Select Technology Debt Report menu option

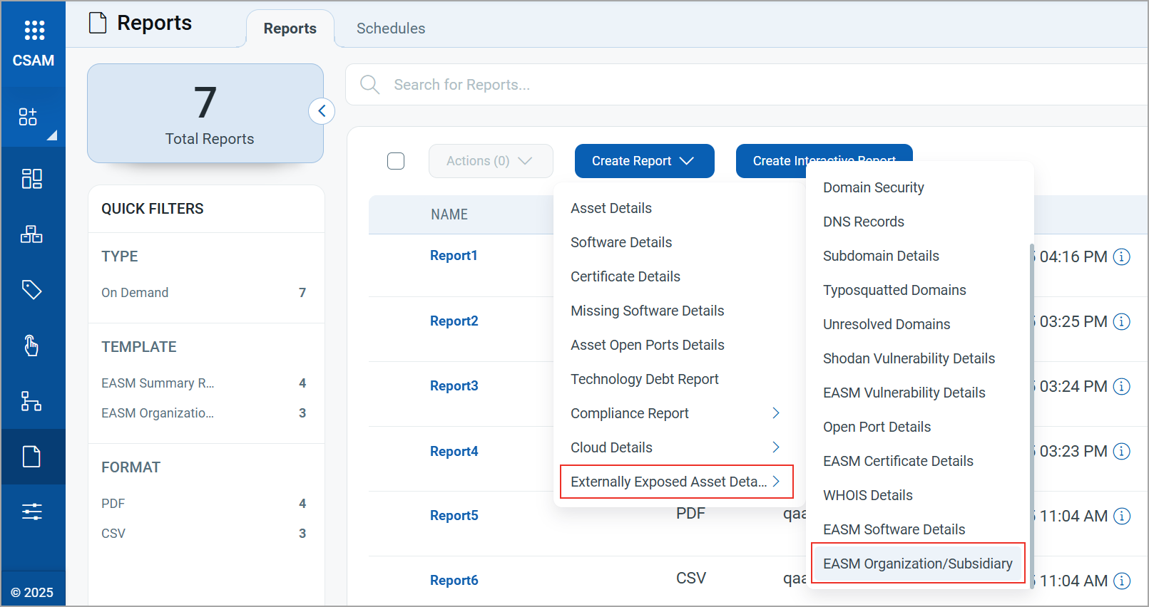click(644, 379)
